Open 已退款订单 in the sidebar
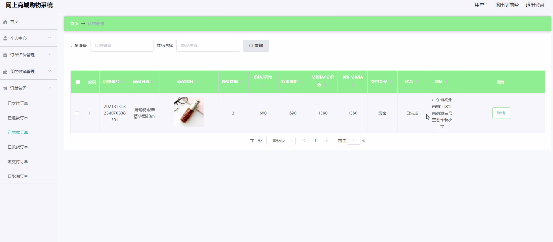 point(18,118)
